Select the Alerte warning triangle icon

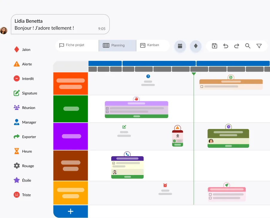[x=17, y=64]
